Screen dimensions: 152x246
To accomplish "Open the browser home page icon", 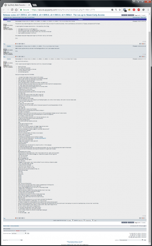I will pos(16,10).
